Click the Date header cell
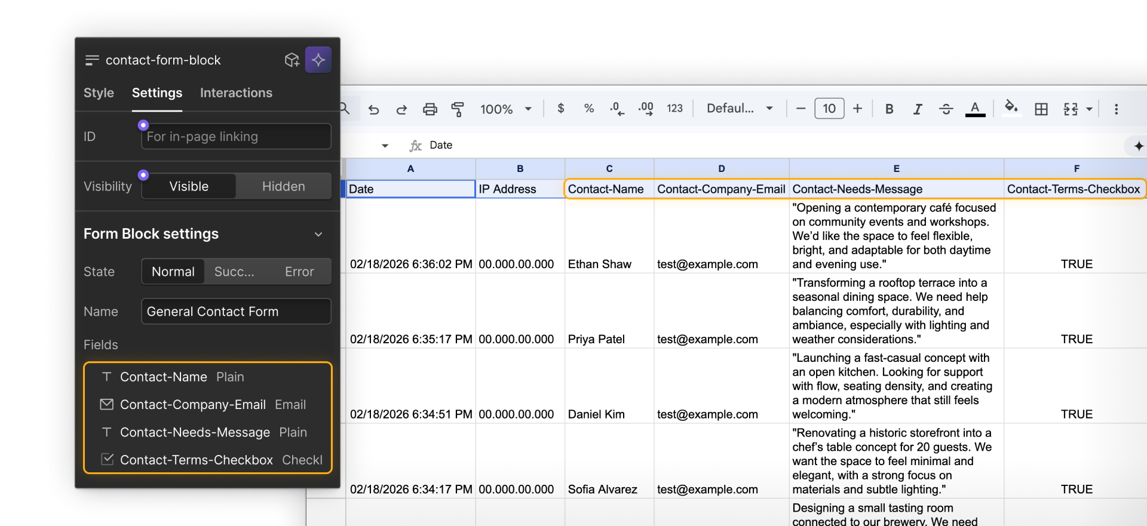 410,189
